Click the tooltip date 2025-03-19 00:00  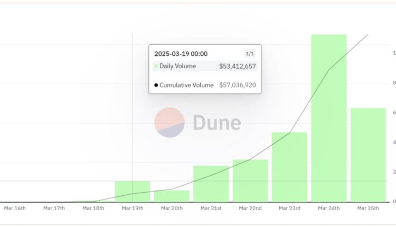click(181, 53)
